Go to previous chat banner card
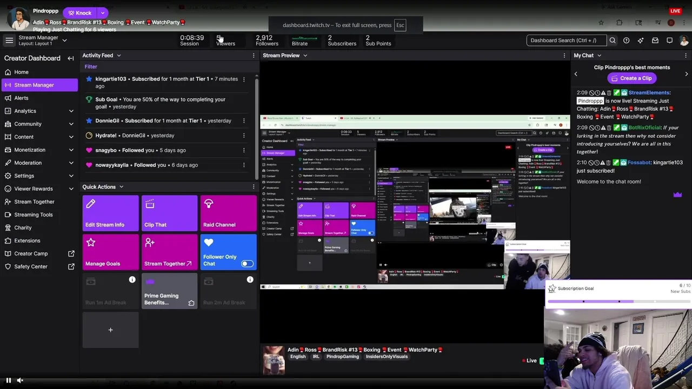Viewport: 692px width, 389px height. (576, 74)
